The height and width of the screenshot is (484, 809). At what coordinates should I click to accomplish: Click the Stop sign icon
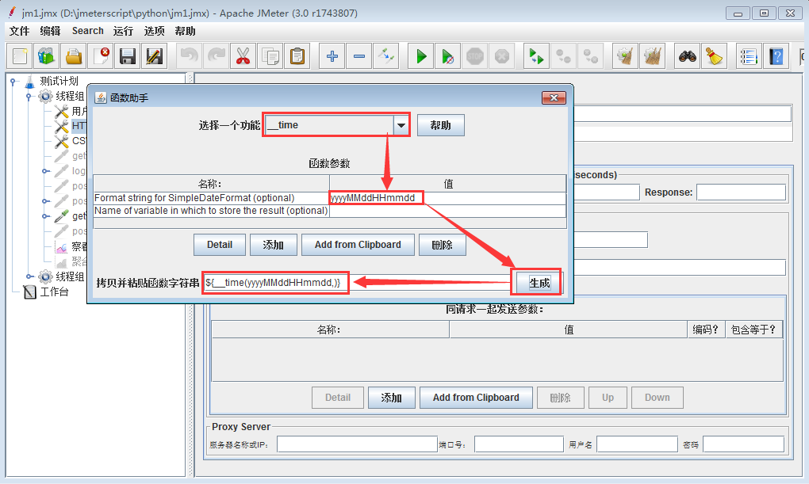(x=475, y=55)
